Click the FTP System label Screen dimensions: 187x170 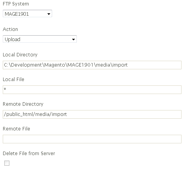tap(16, 4)
